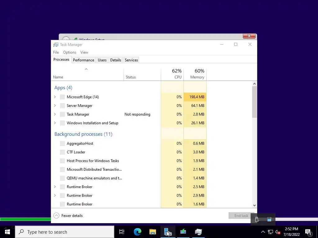The image size is (318, 238).
Task: Click the Task Manager taskbar icon
Action: coord(198,232)
